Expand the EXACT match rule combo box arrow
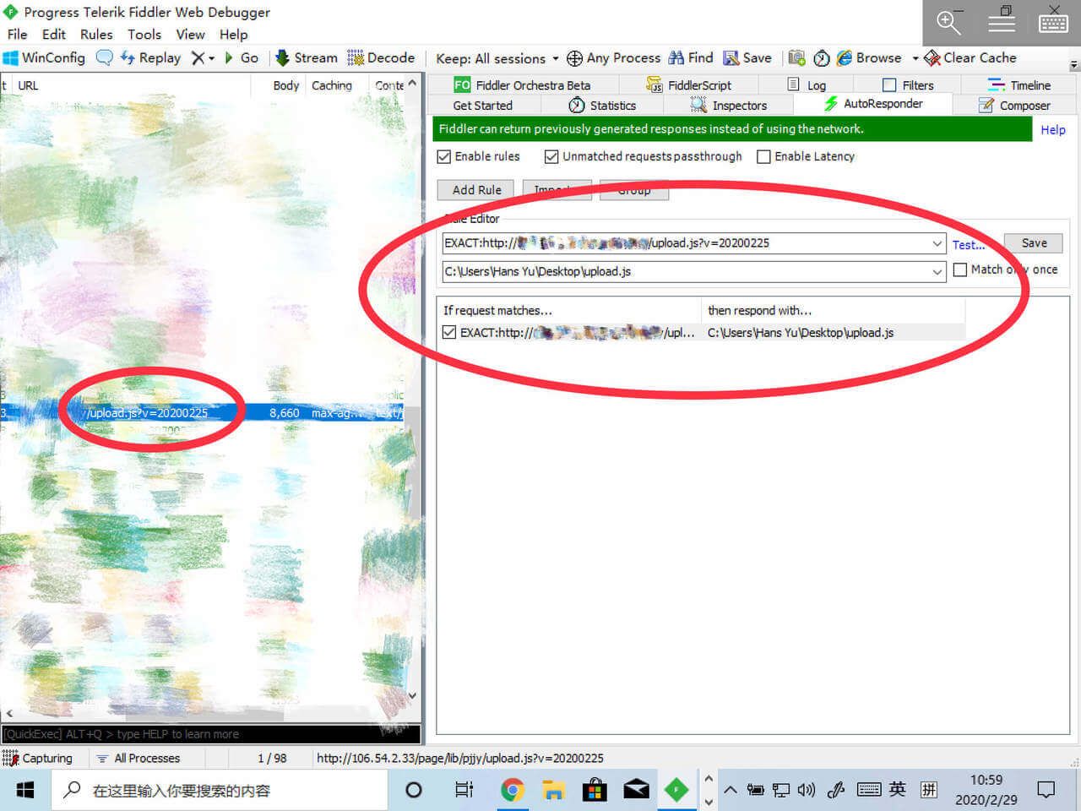 coord(937,243)
